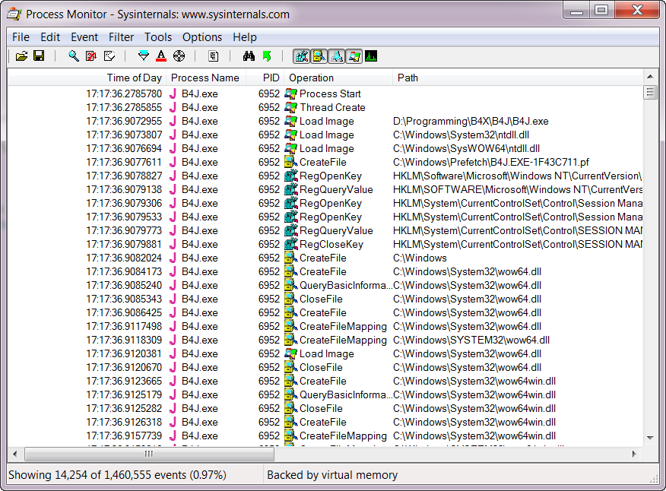Click the Process Monitor title bar icon
The width and height of the screenshot is (666, 491).
(x=14, y=14)
